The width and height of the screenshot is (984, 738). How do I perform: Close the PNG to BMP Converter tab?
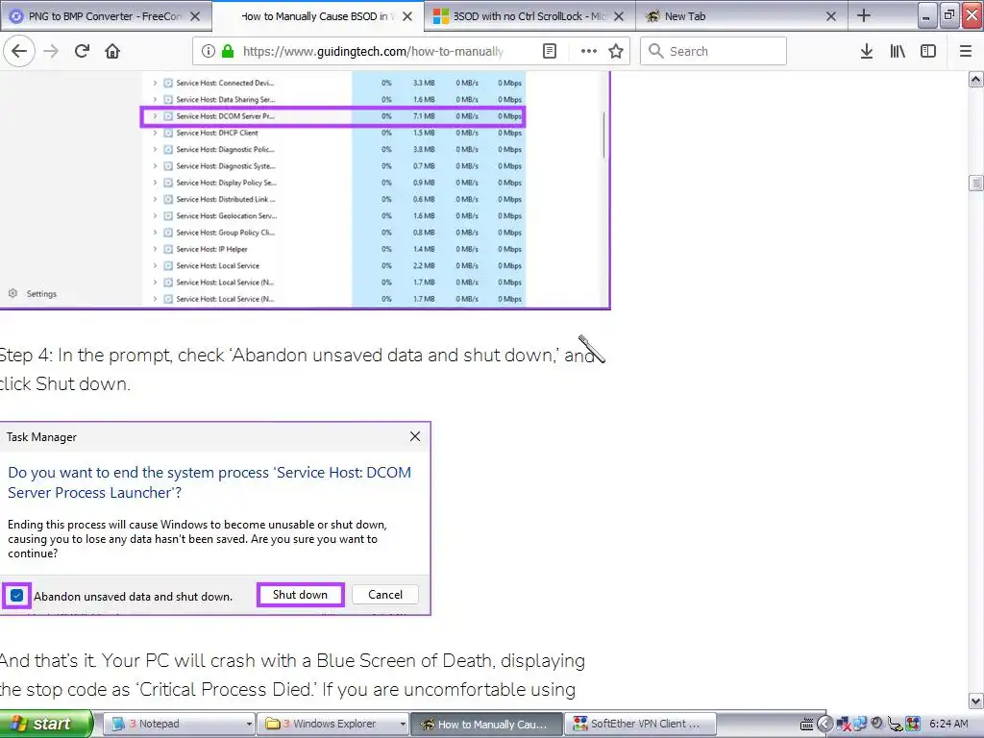195,16
